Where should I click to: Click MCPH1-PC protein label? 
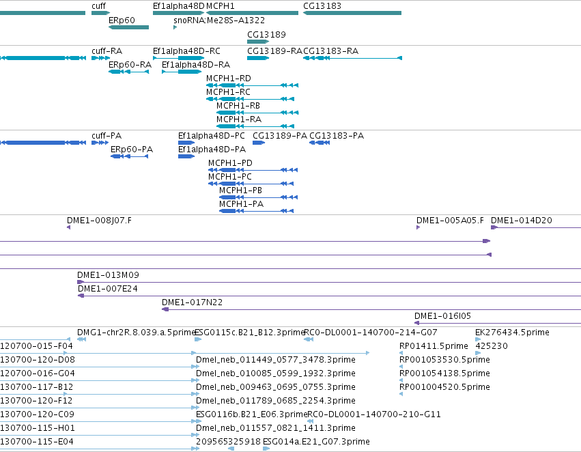[x=229, y=177]
